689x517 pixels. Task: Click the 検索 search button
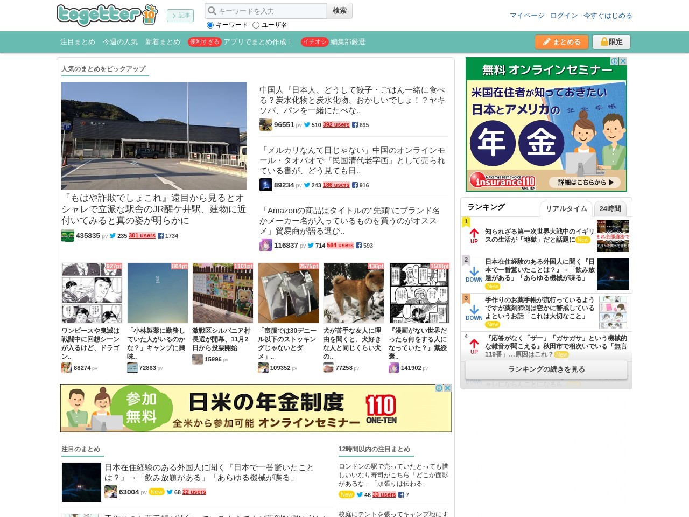(x=340, y=11)
